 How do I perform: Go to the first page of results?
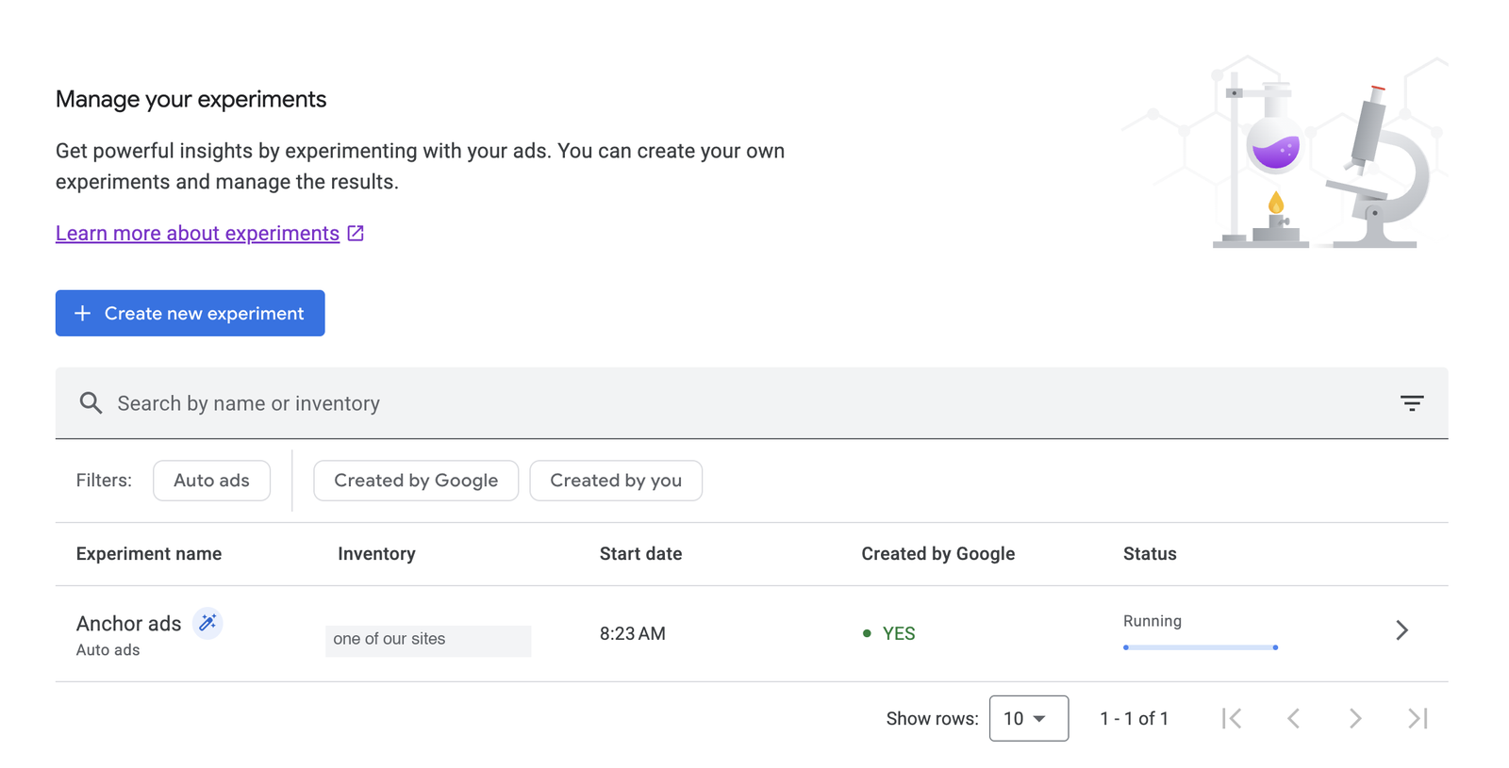pos(1232,718)
